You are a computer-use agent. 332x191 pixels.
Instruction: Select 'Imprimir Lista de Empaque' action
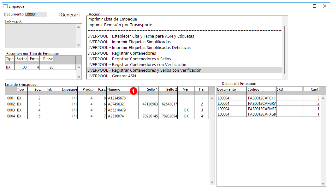pos(184,19)
